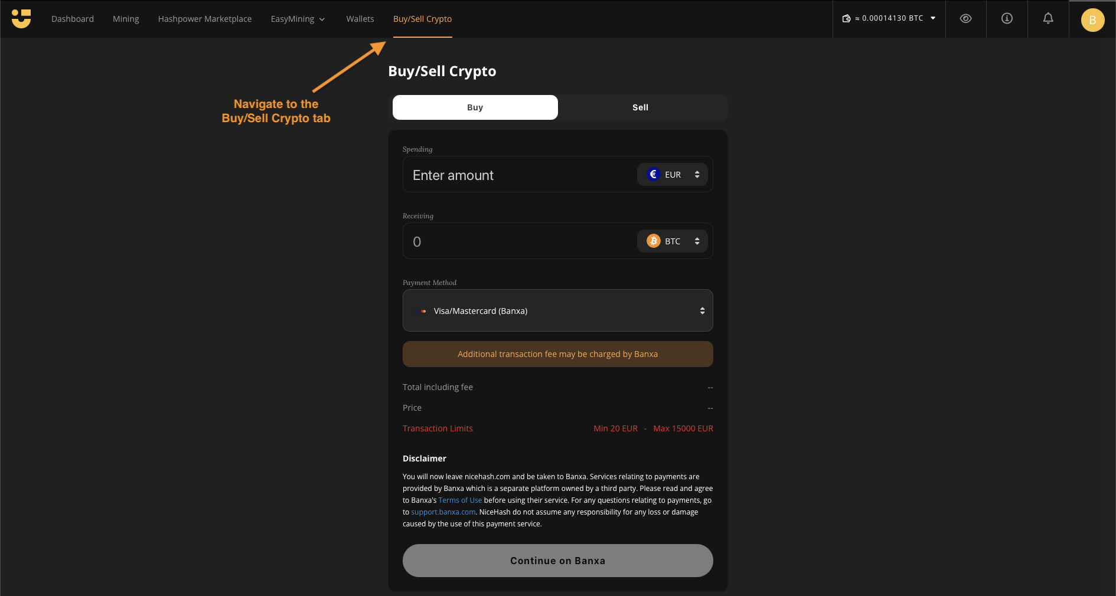The width and height of the screenshot is (1116, 596).
Task: Open the Payment Method dropdown
Action: (x=557, y=311)
